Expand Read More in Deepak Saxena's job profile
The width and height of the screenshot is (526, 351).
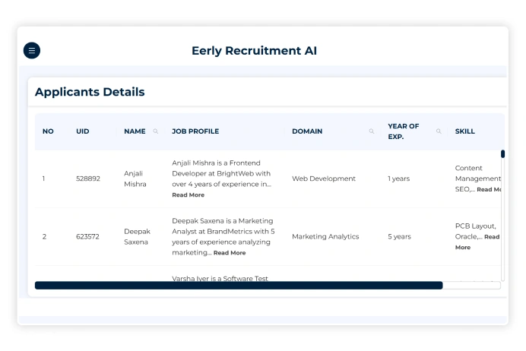229,253
